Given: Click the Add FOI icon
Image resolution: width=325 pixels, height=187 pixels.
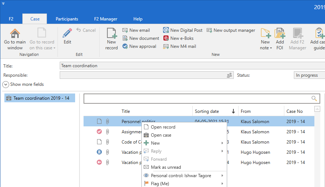Looking at the screenshot, I should click(280, 34).
